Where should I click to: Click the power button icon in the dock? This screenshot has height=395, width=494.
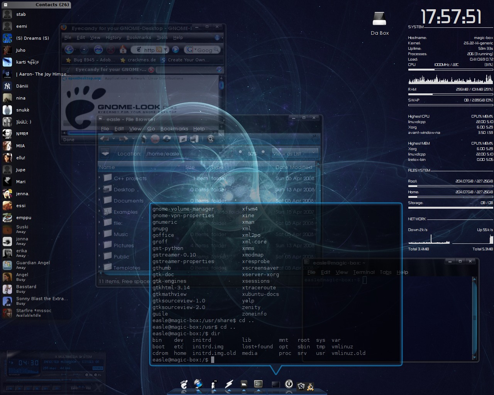pyautogui.click(x=289, y=384)
